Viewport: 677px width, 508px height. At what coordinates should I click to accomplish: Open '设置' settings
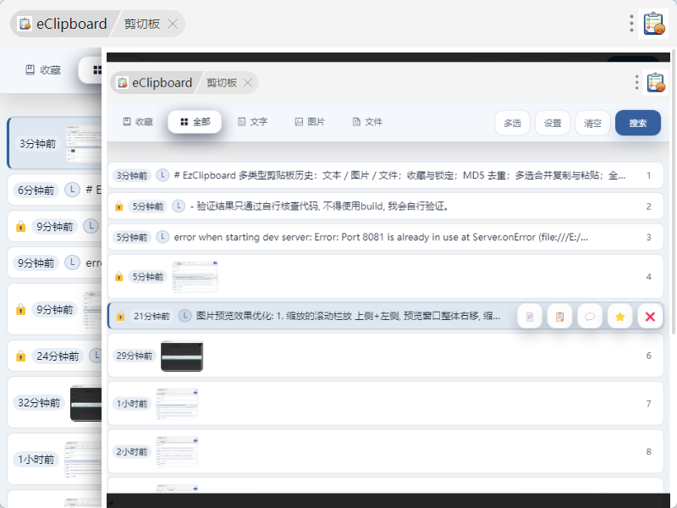click(552, 123)
